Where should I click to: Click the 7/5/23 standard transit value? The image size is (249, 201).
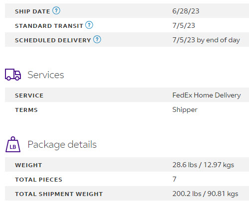point(184,25)
